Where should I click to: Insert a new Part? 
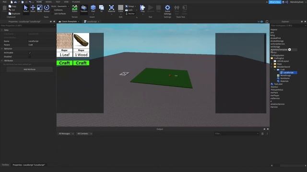coord(93,9)
